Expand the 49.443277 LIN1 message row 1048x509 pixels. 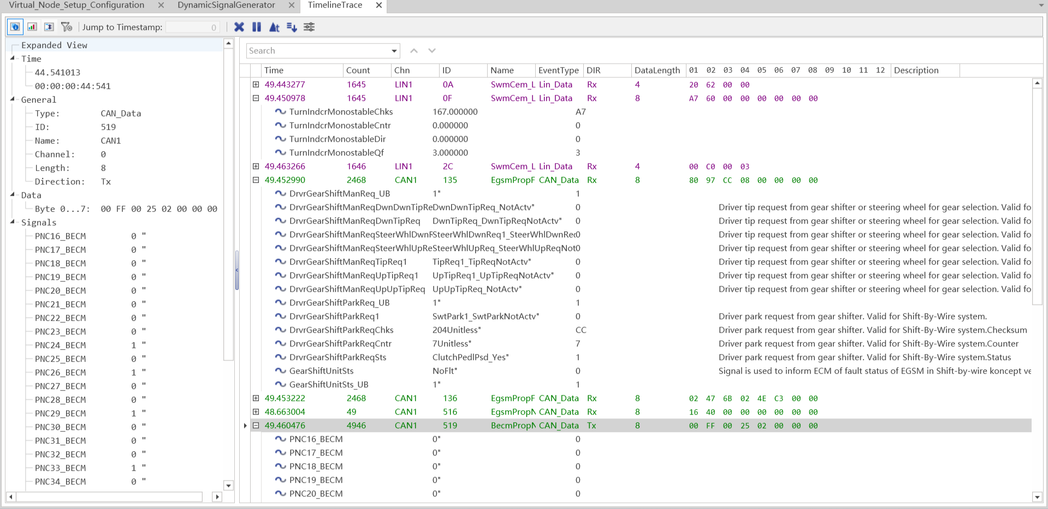pos(256,85)
